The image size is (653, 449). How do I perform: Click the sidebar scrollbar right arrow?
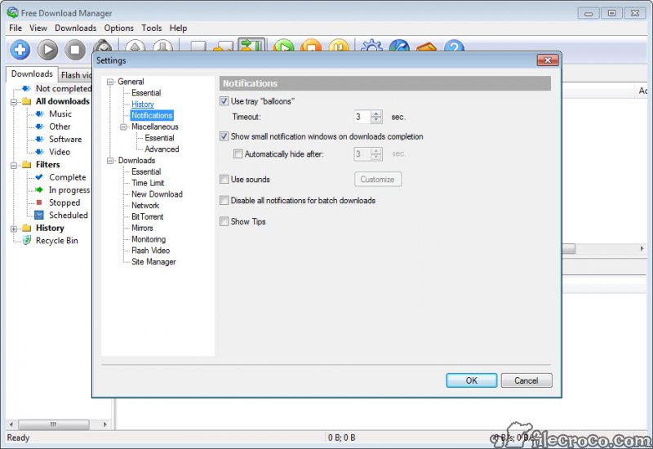tap(105, 425)
